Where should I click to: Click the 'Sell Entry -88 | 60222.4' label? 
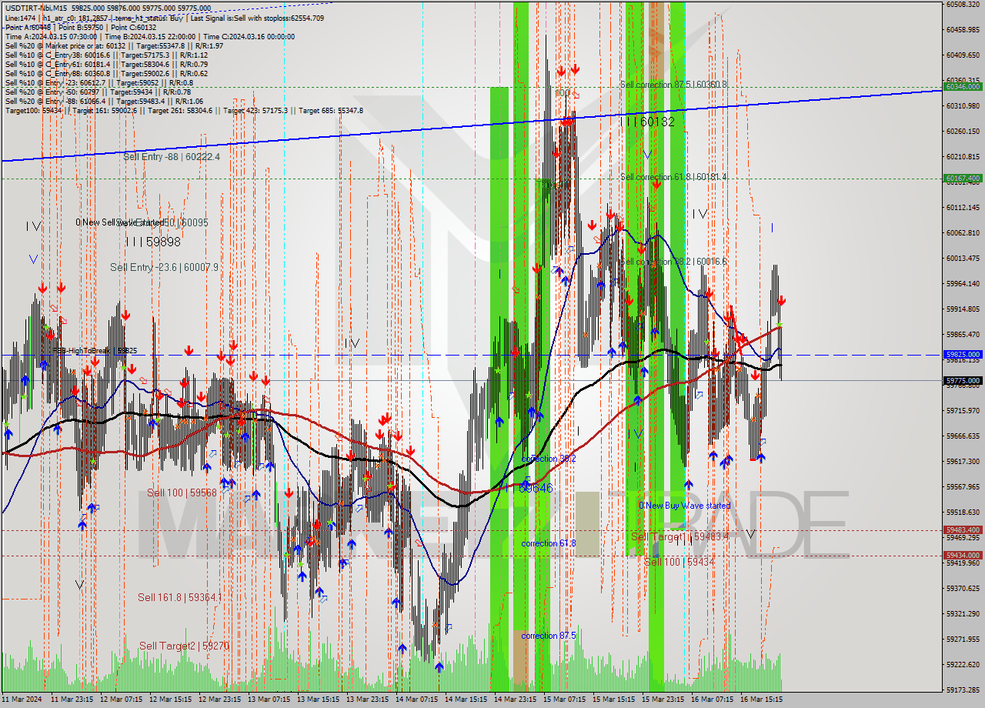tap(172, 156)
